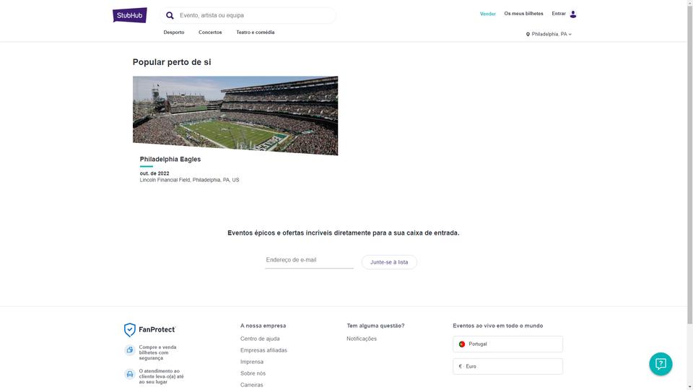The image size is (693, 390).
Task: Click the user profile icon
Action: tap(572, 14)
